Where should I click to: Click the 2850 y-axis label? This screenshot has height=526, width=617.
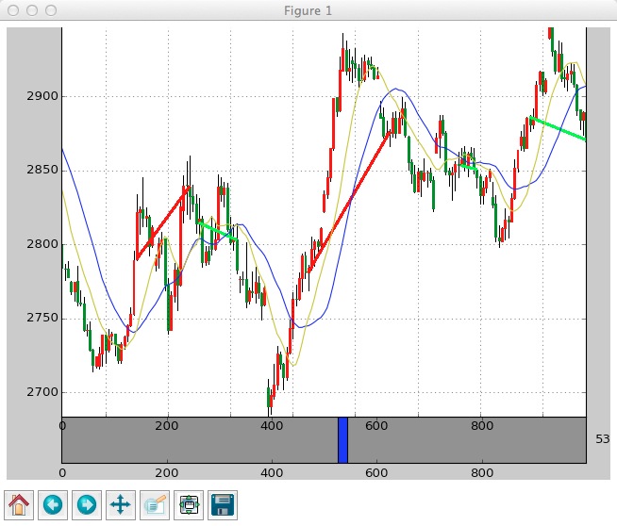tap(42, 170)
